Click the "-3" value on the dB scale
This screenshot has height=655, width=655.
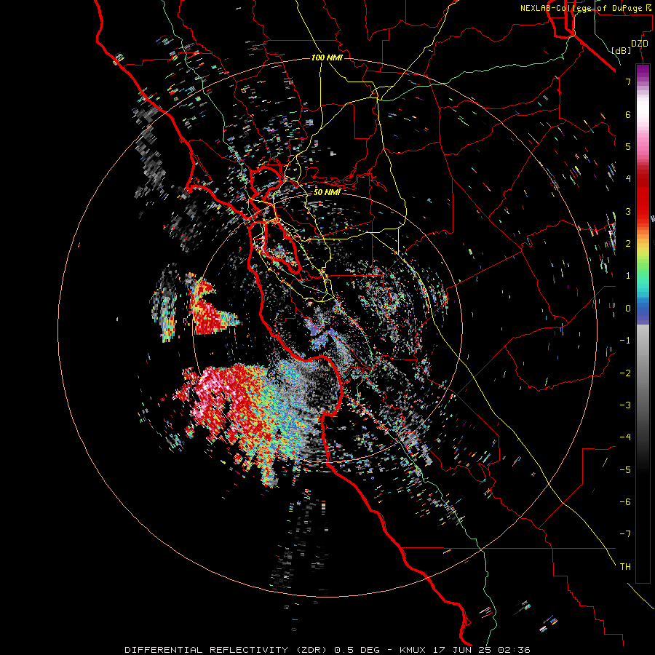click(625, 405)
